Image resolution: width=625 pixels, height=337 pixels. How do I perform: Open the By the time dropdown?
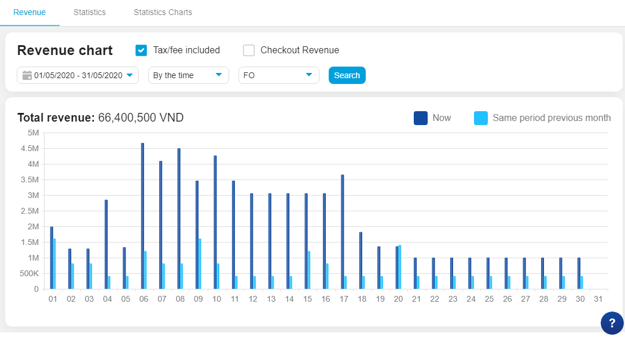pyautogui.click(x=189, y=75)
